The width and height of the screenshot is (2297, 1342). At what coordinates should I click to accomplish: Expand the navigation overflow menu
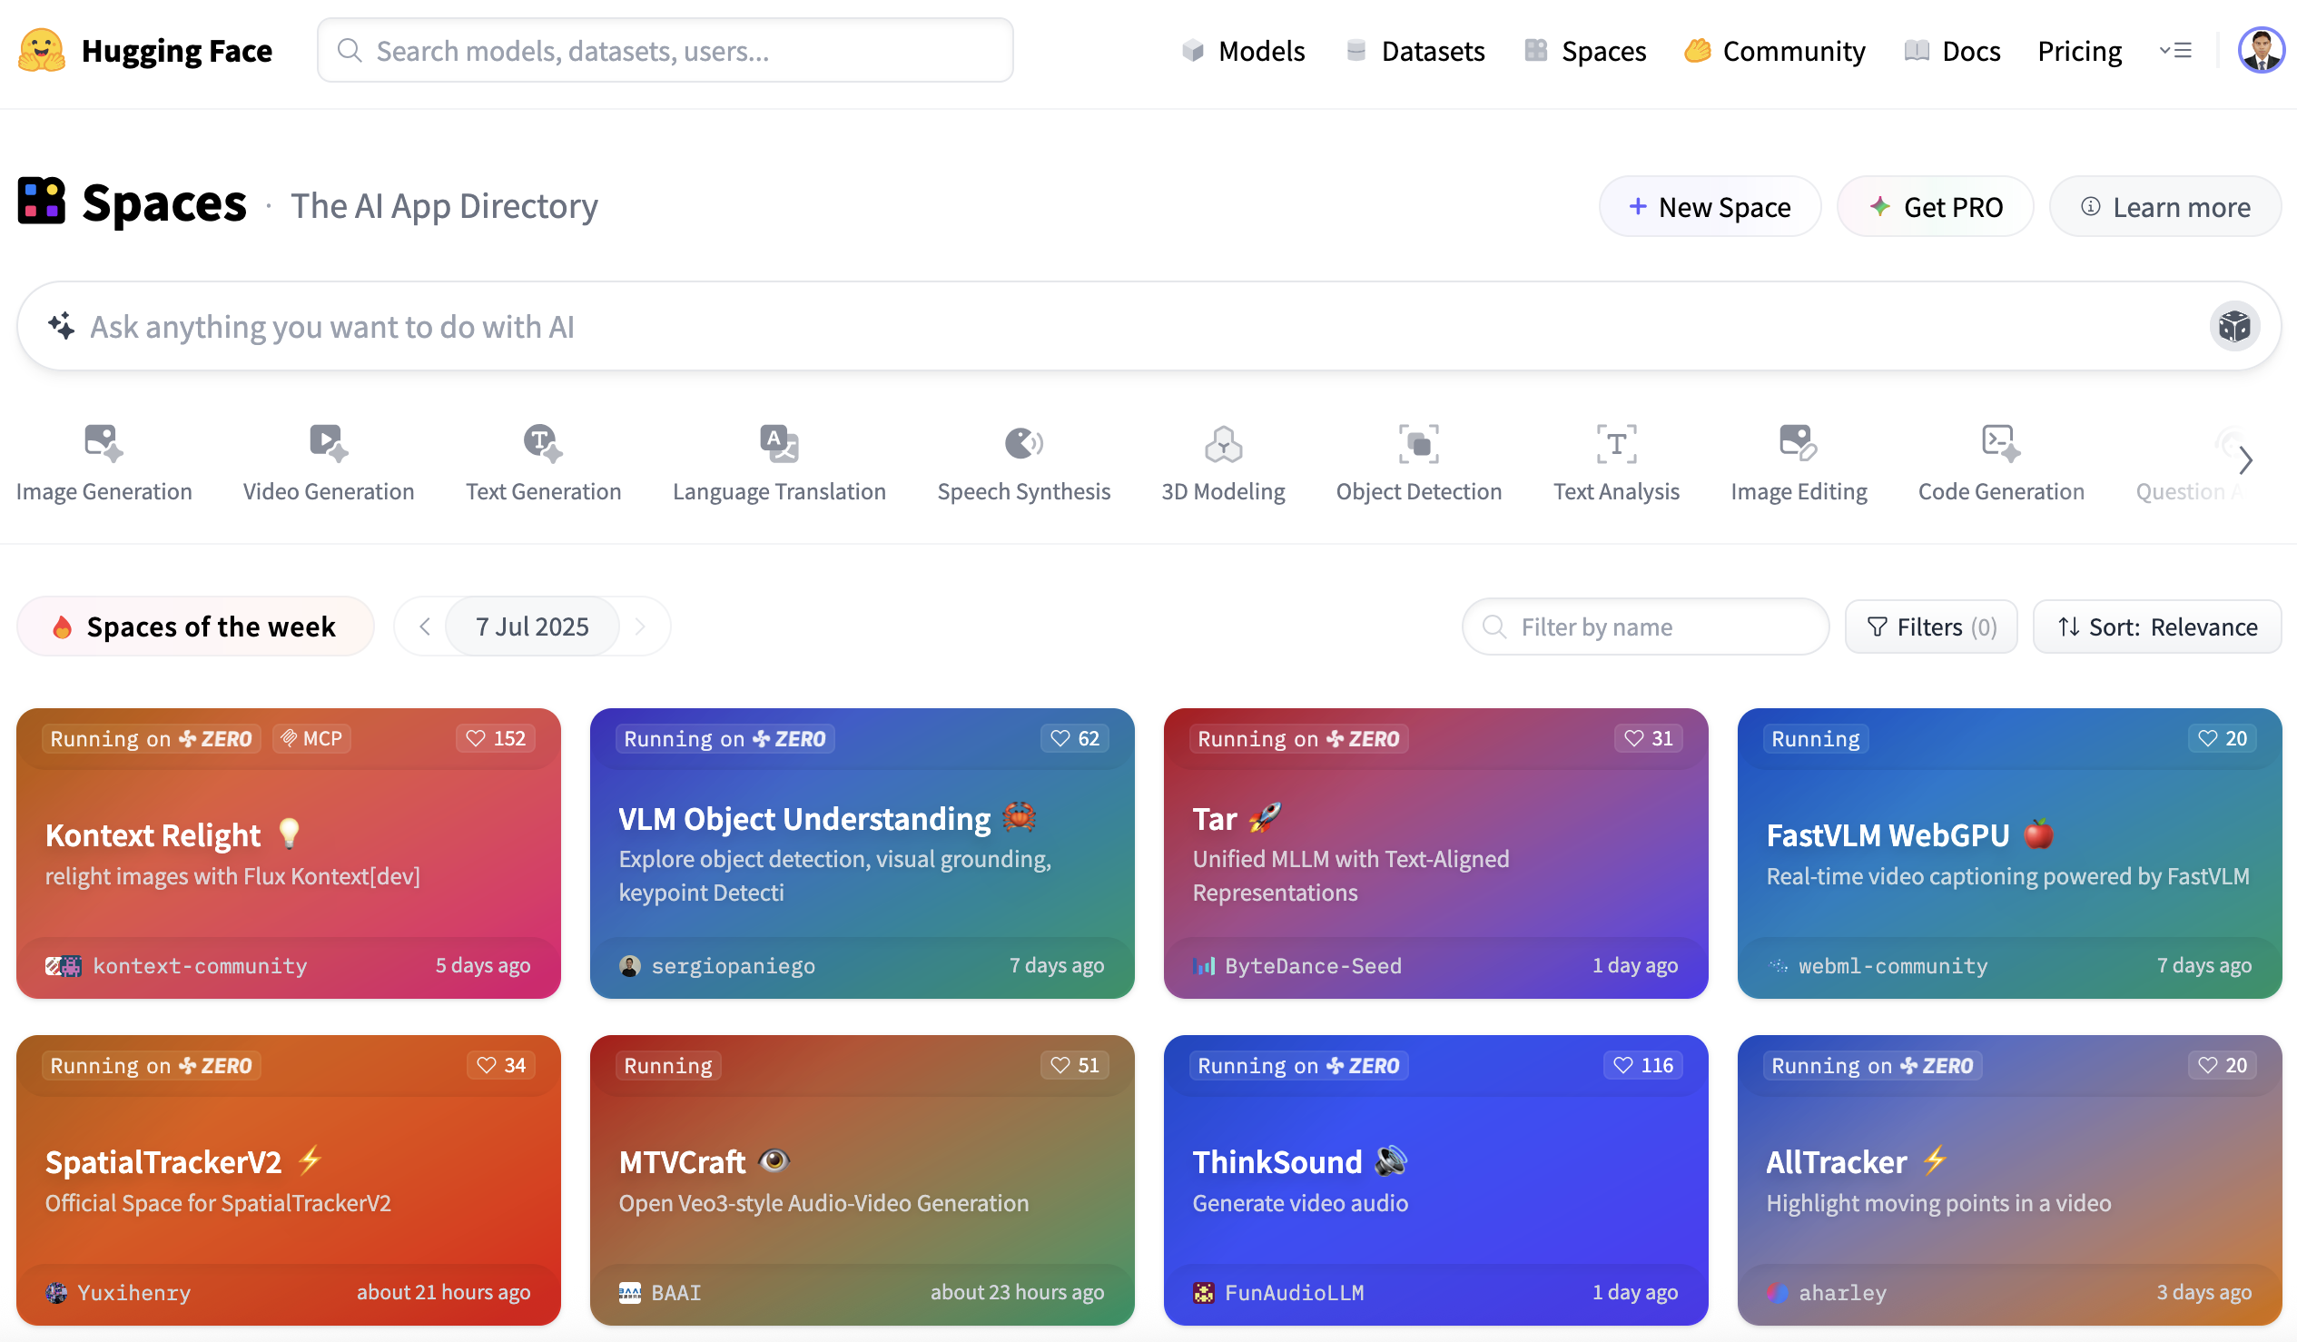click(2175, 50)
